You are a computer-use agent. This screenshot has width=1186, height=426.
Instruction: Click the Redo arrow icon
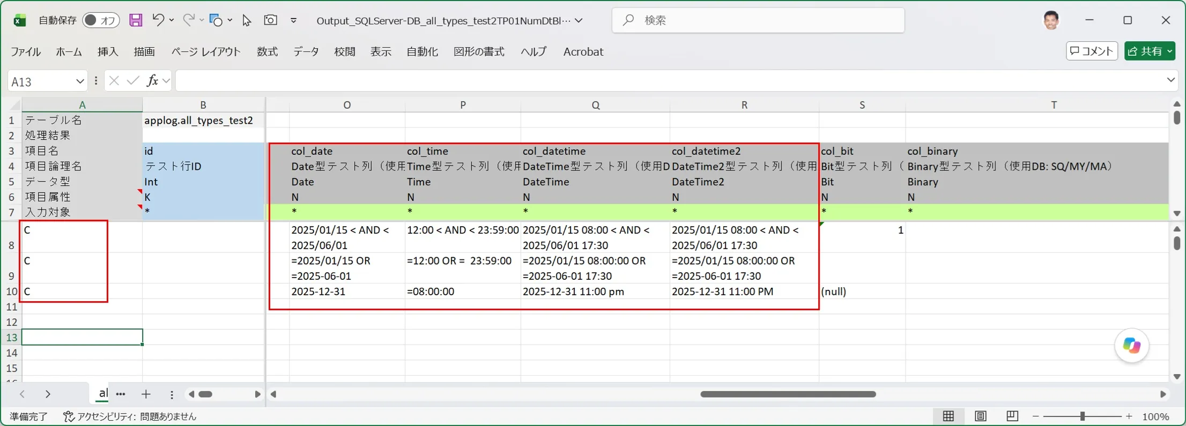(x=188, y=20)
